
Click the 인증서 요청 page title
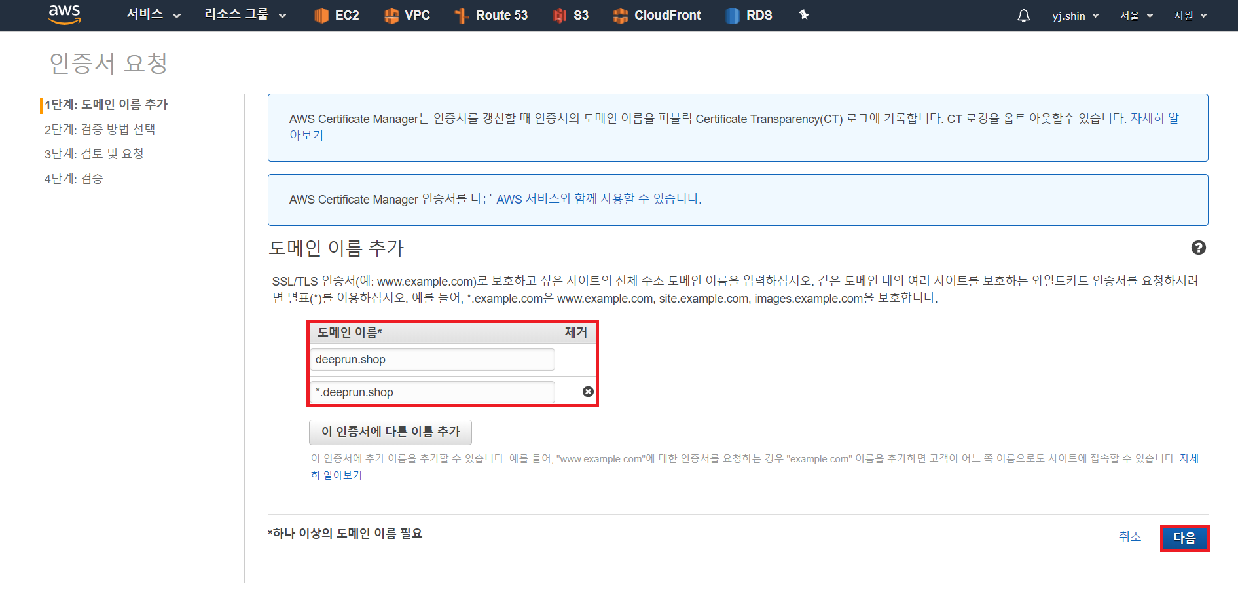[109, 64]
